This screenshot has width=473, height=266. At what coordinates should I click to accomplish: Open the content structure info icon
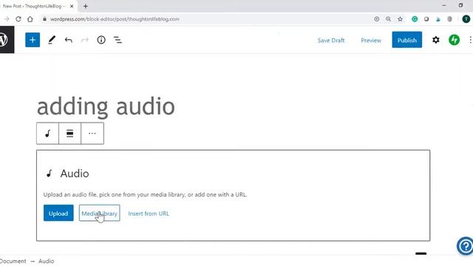click(x=101, y=40)
